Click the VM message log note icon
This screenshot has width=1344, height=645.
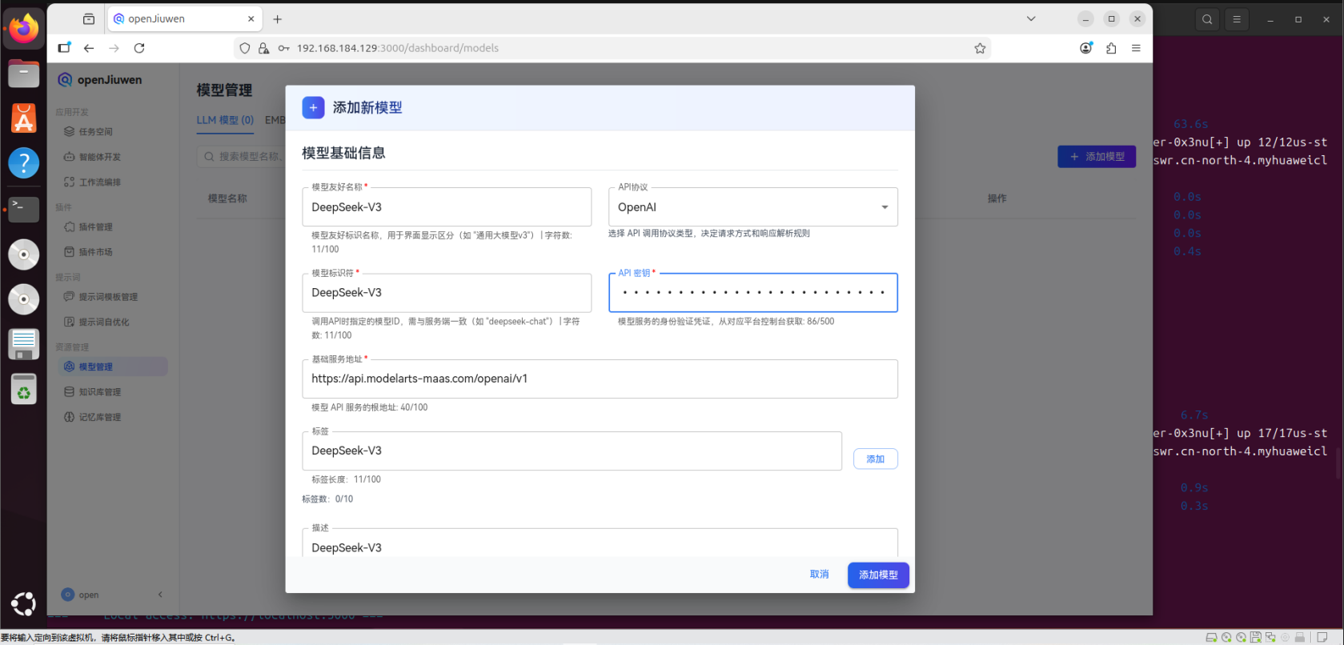[x=1322, y=638]
